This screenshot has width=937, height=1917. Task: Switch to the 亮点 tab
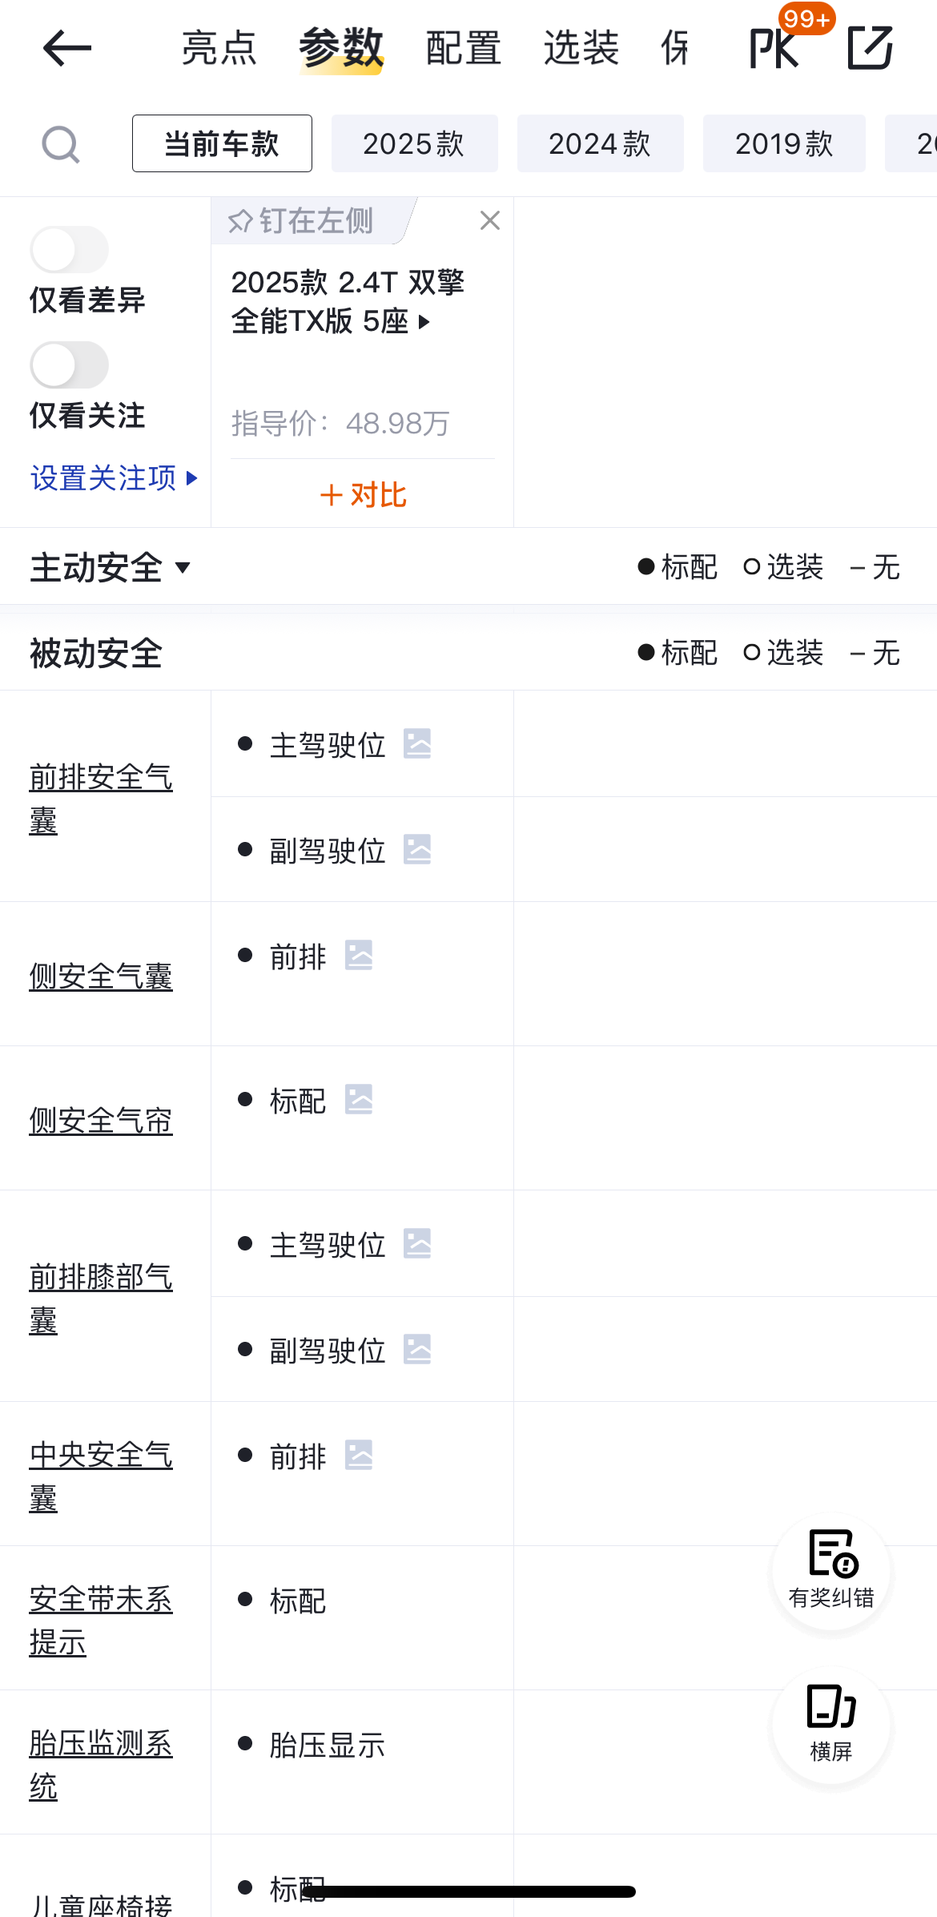[219, 48]
